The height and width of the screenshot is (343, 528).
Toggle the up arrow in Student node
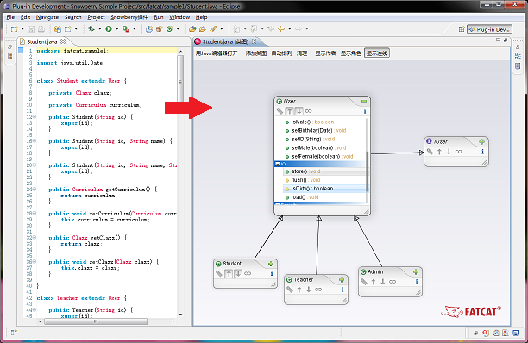coord(229,273)
